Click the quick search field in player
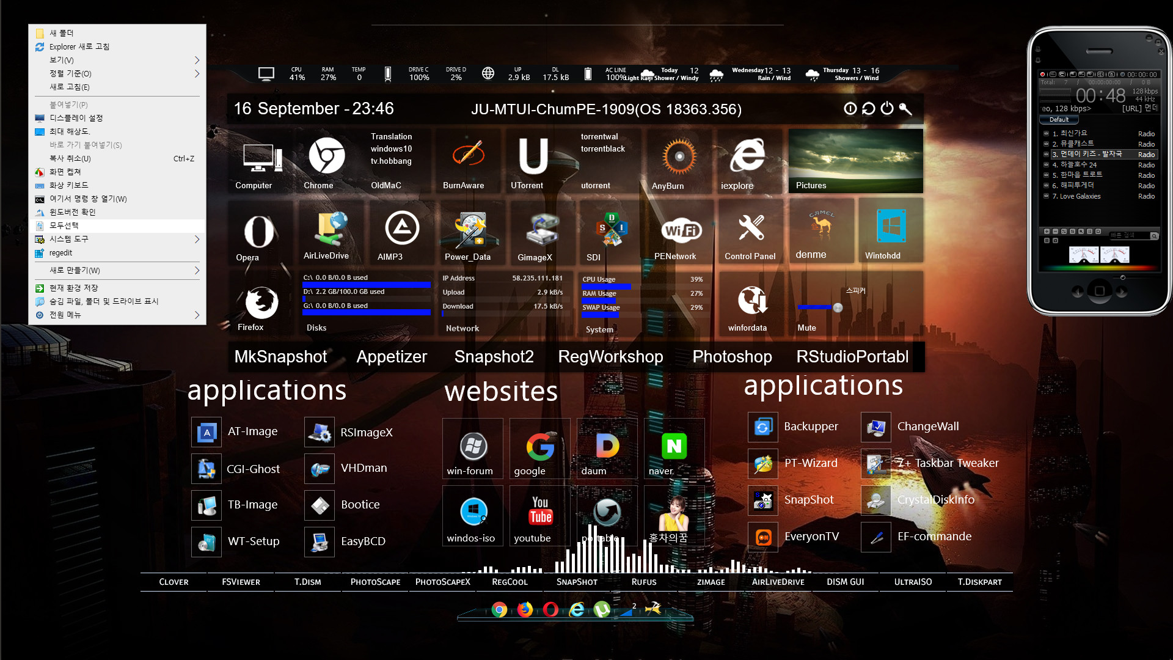The image size is (1173, 660). (1129, 235)
